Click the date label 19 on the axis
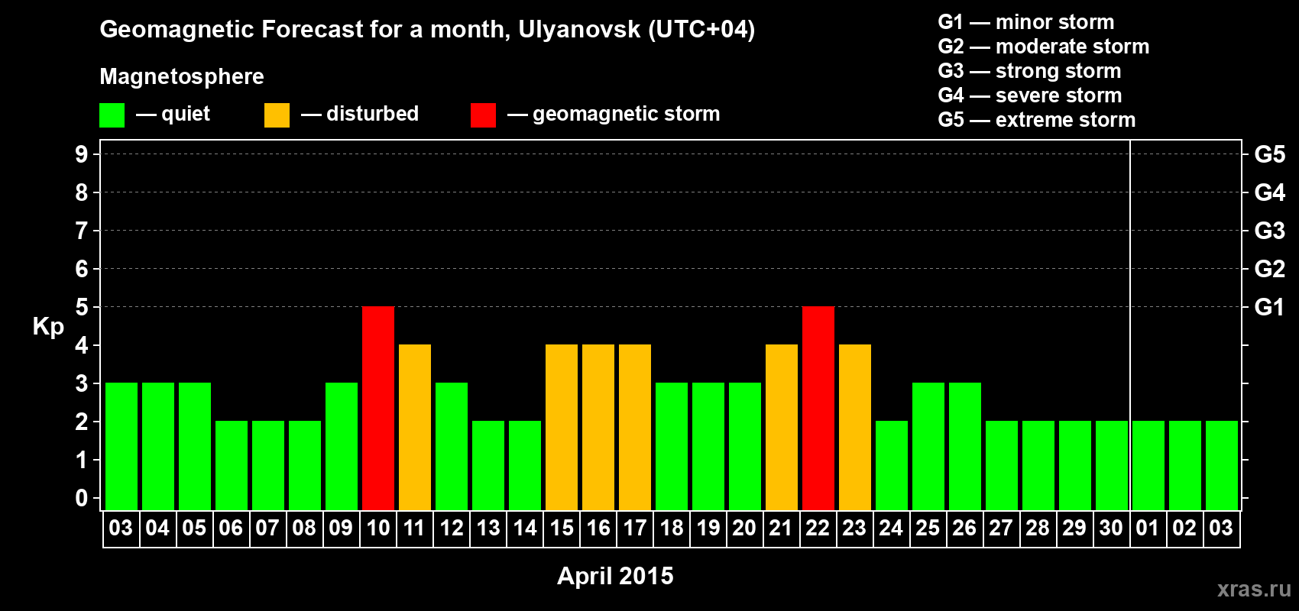 click(708, 528)
